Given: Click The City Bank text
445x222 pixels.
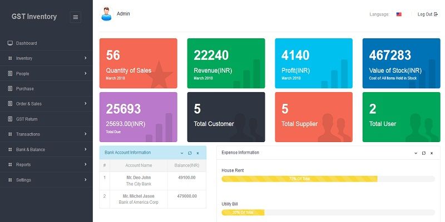Looking at the screenshot, I should click(x=139, y=184).
